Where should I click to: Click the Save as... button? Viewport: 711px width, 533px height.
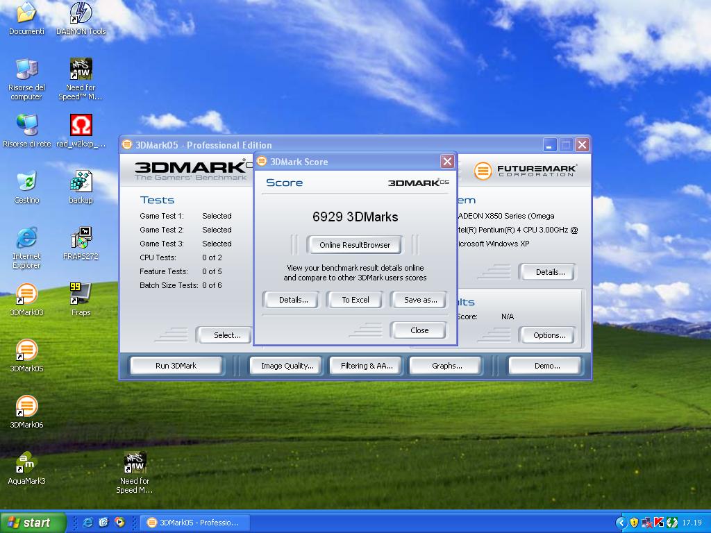pos(420,300)
